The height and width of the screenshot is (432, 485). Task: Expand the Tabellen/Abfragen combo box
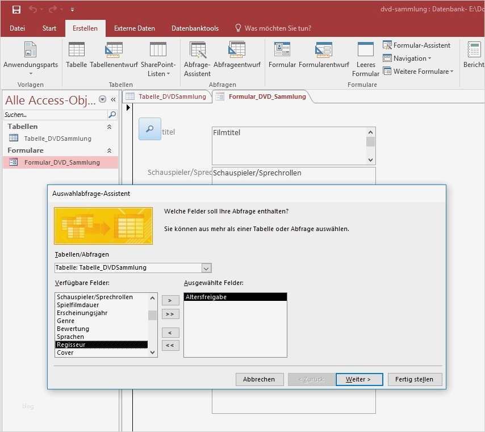[x=206, y=267]
